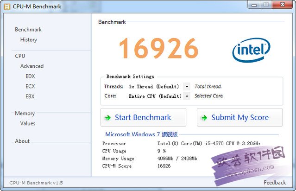296x191 pixels.
Task: Go to the CPU sidebar section
Action: [x=20, y=56]
